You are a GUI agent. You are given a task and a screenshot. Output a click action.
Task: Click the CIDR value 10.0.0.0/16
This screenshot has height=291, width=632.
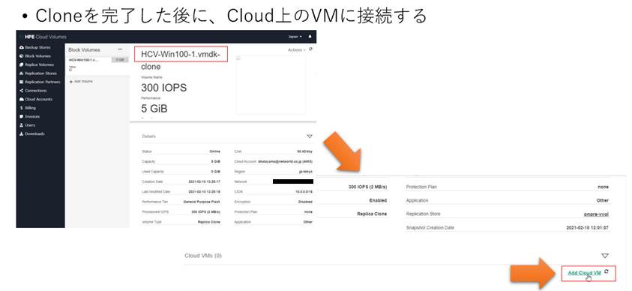(x=304, y=192)
